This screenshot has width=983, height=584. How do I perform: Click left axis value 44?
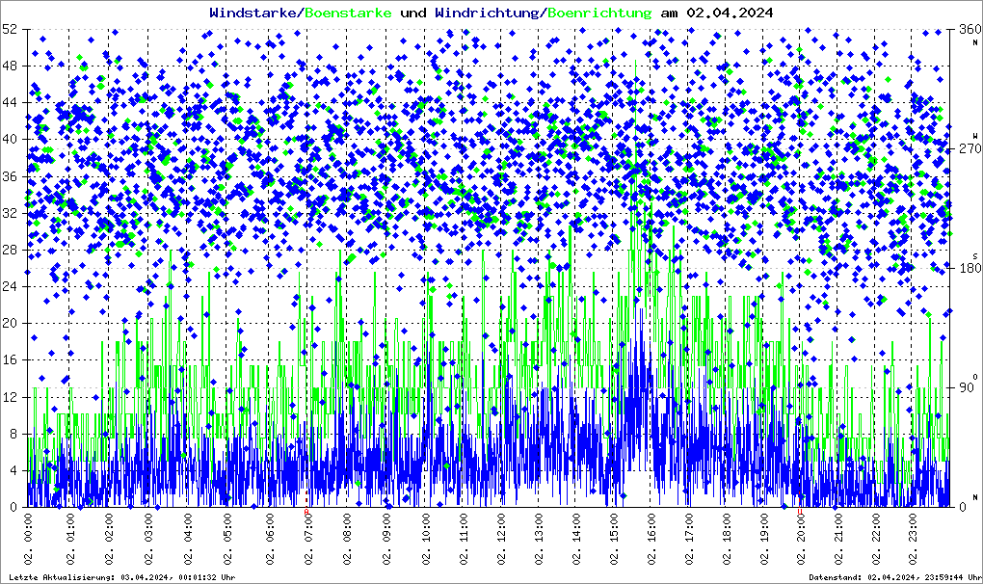tap(10, 102)
